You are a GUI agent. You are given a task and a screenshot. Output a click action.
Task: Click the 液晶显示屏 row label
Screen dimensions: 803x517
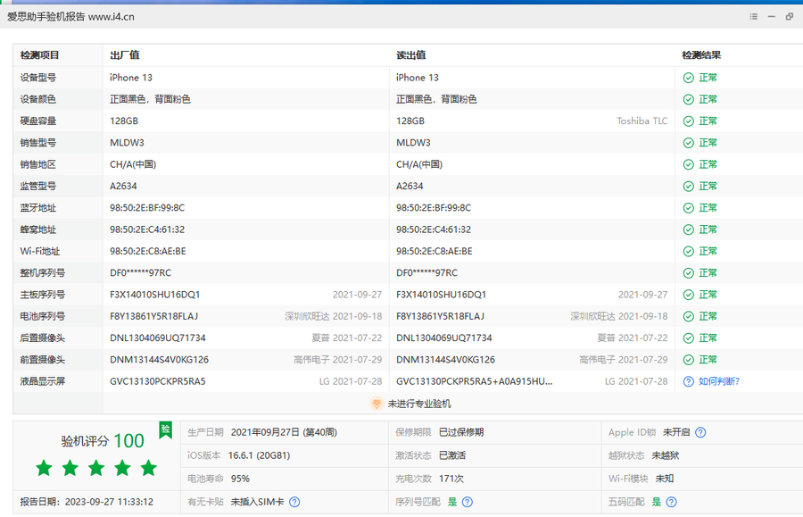point(43,381)
